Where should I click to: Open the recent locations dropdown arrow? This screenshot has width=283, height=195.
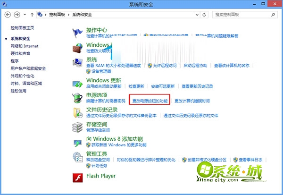click(25, 15)
